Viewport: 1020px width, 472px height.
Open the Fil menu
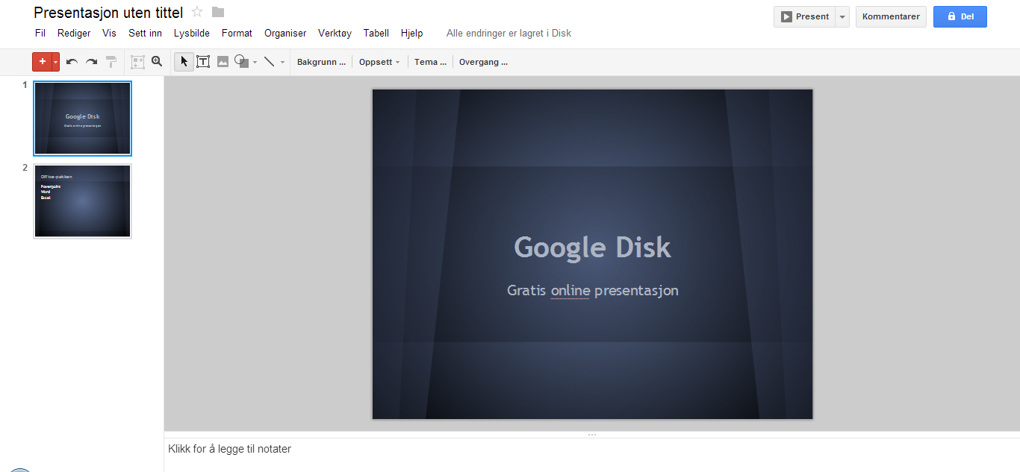point(40,33)
